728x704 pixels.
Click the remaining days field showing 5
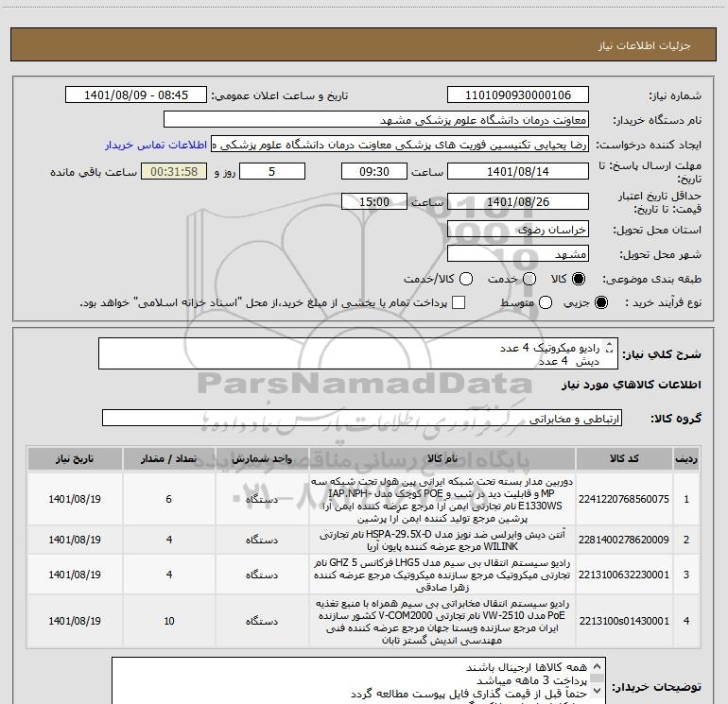tap(272, 171)
